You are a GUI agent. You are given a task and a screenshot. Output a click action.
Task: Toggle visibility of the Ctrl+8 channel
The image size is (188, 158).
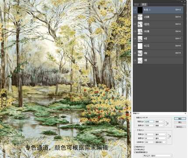135,46
